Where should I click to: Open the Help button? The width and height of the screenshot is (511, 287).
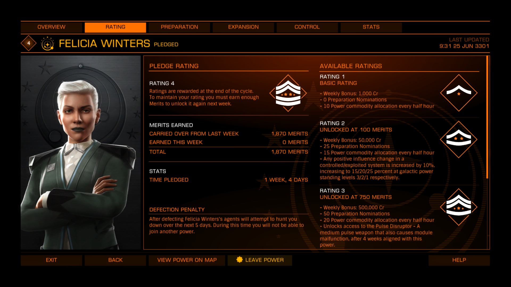point(459,260)
